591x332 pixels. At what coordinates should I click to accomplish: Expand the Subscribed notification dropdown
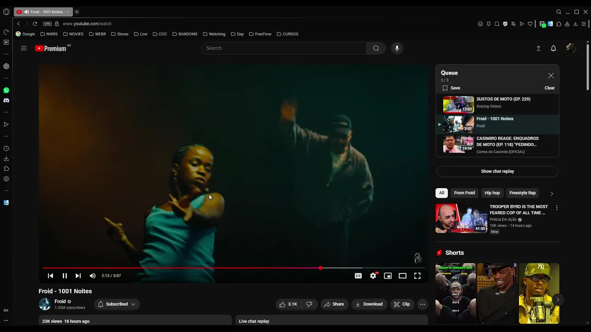[117, 304]
